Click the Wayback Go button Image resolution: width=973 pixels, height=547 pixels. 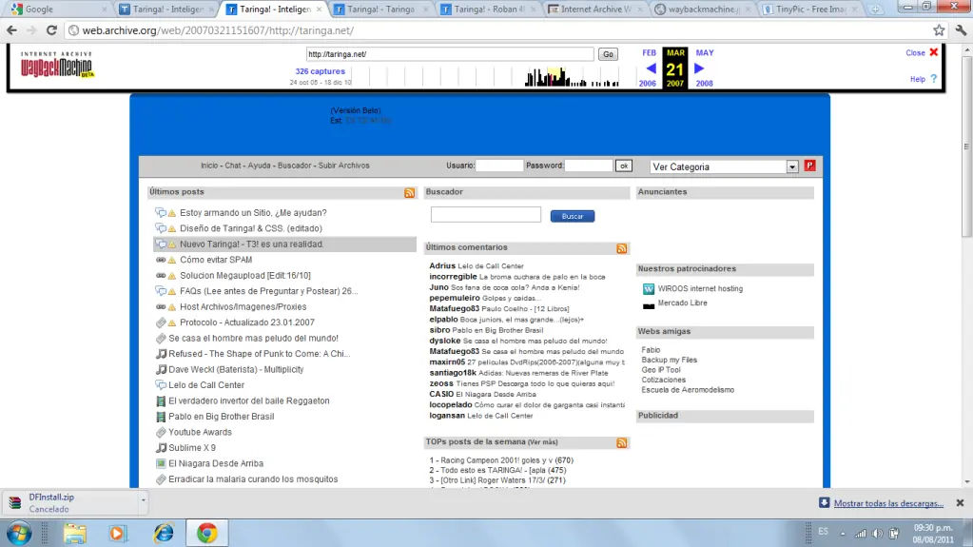coord(608,54)
